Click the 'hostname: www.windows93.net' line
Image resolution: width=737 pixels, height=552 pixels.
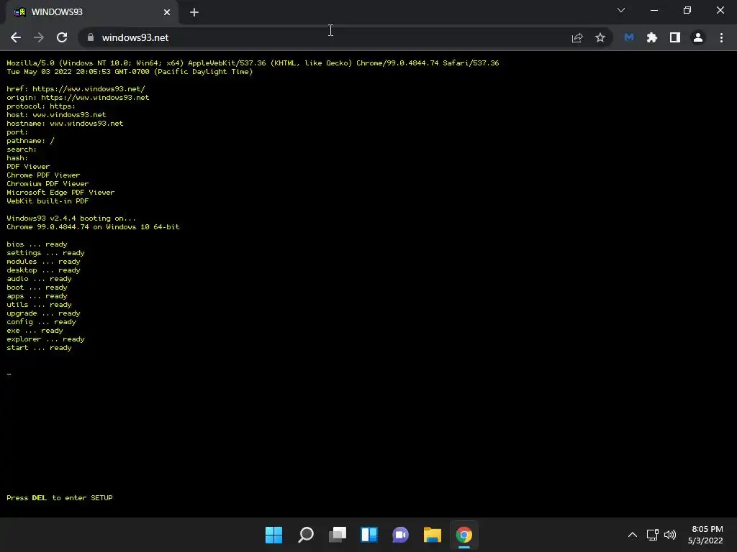65,124
